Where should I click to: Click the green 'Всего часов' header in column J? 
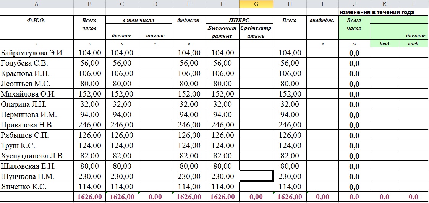click(354, 27)
